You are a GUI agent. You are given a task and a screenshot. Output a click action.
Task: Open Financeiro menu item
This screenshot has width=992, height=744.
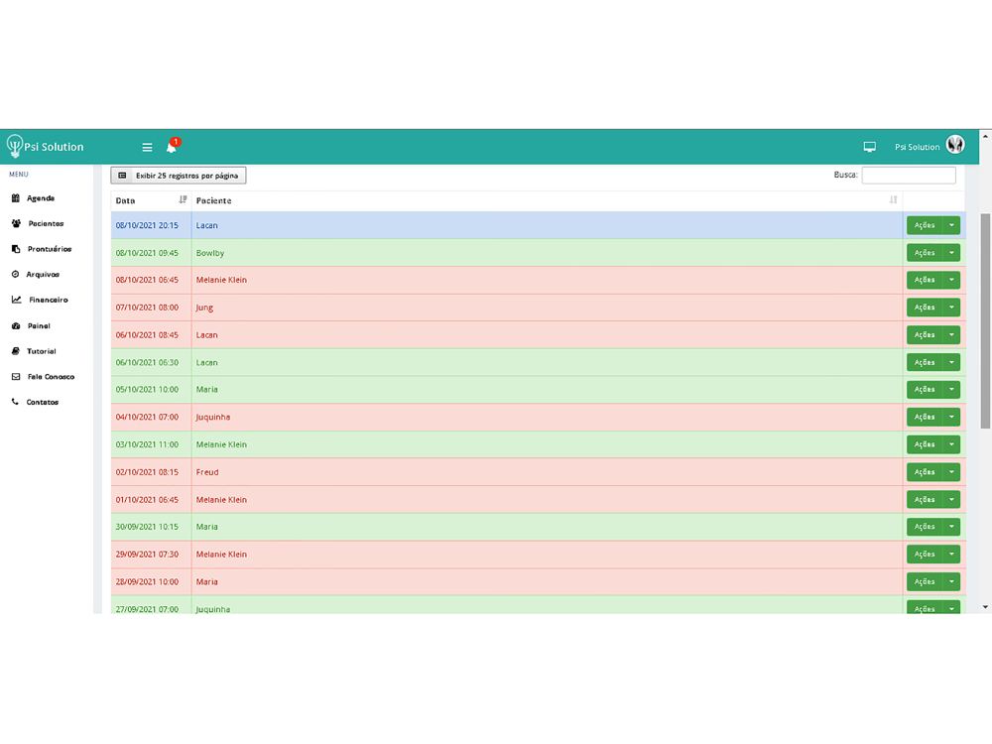47,300
